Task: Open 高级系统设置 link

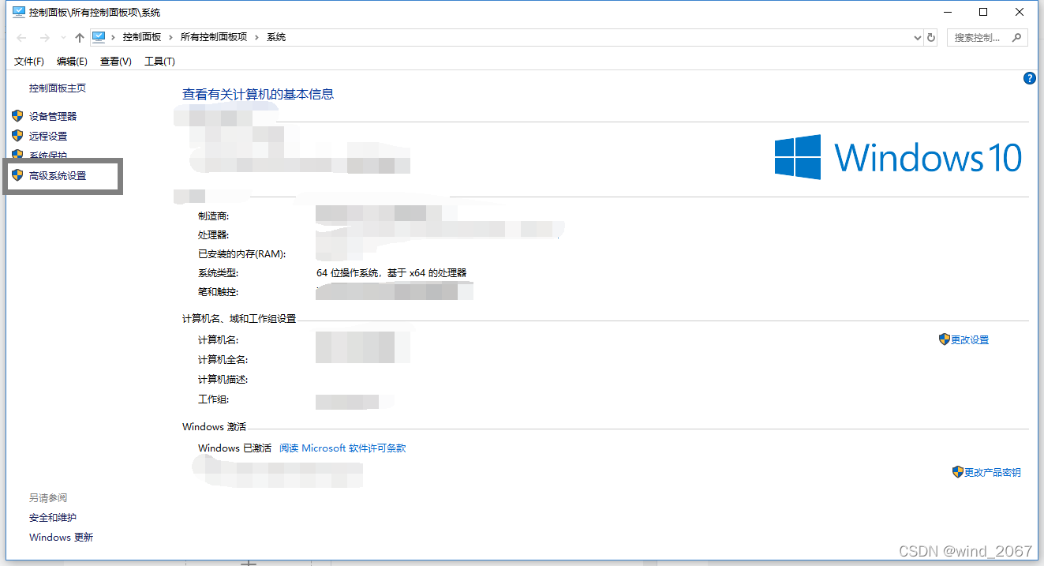Action: click(58, 176)
